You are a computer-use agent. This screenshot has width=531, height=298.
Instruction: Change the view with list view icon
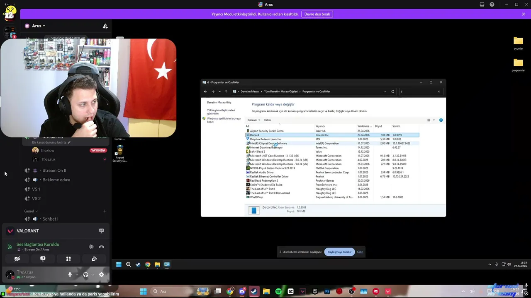(429, 120)
